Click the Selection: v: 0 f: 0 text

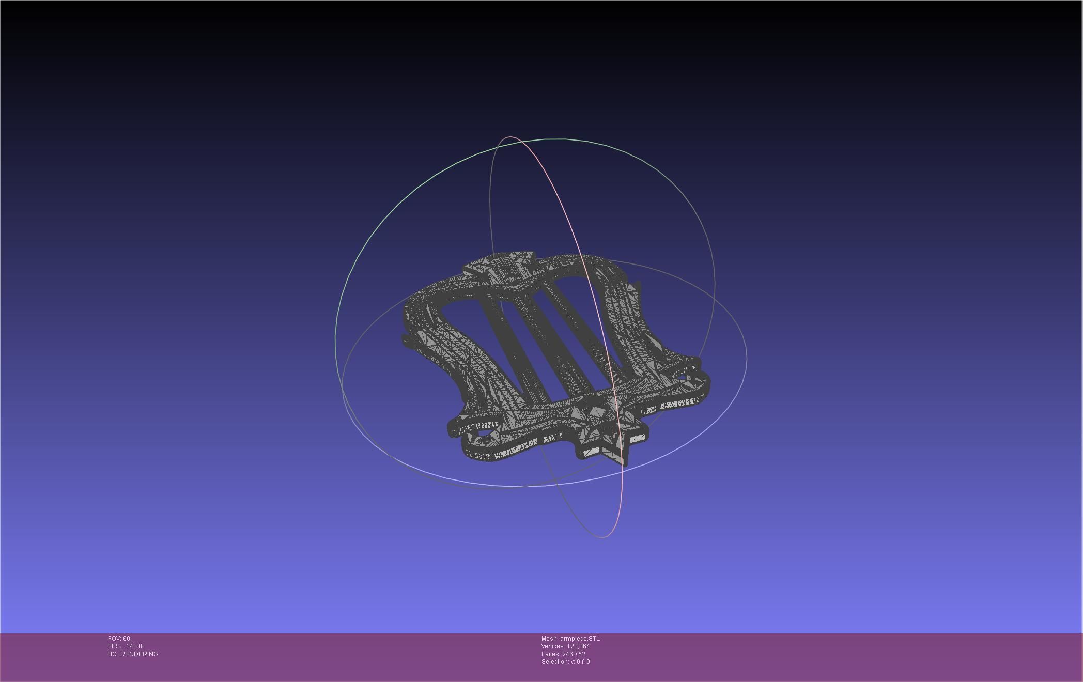point(565,662)
